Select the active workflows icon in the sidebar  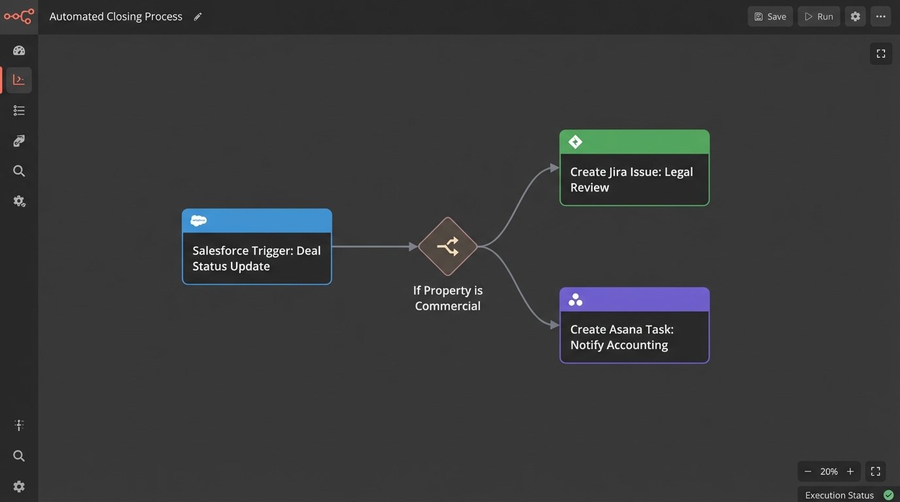19,79
